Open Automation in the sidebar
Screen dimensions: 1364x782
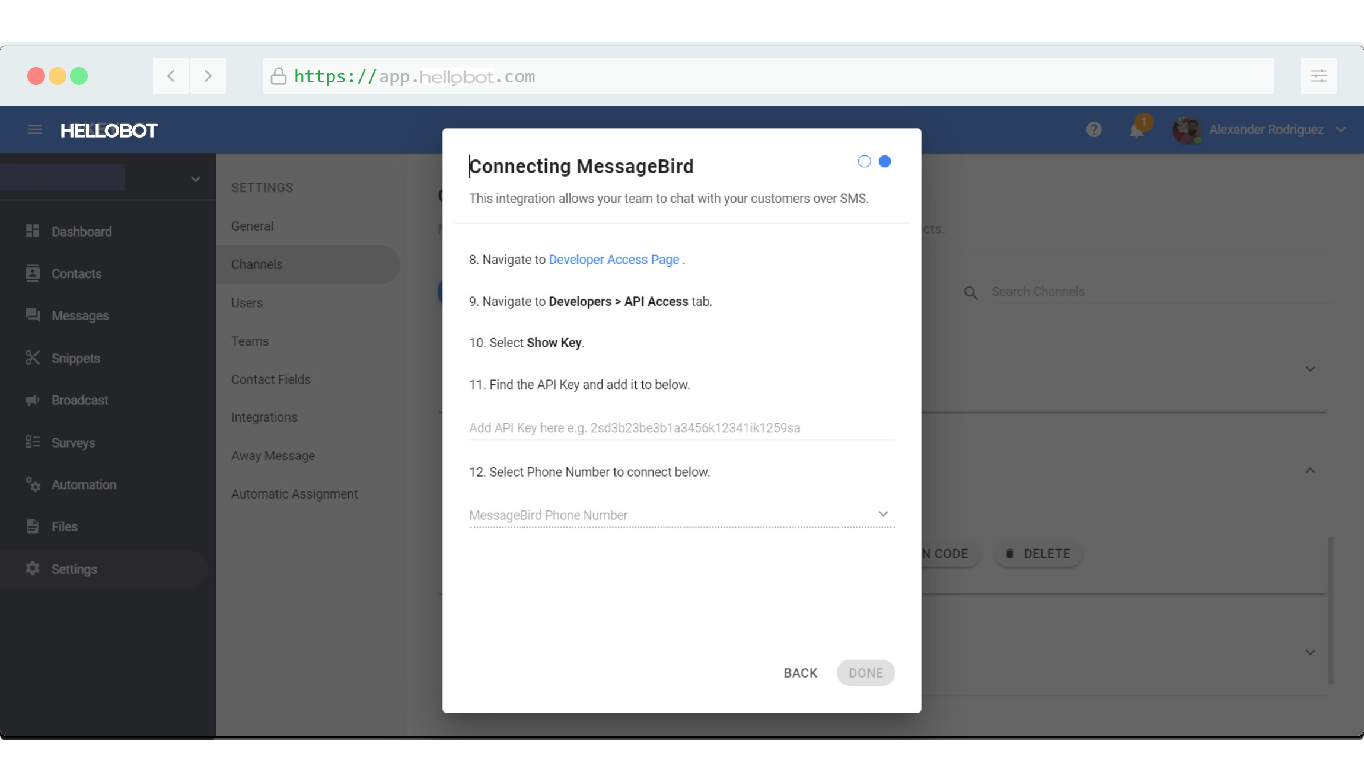tap(84, 485)
